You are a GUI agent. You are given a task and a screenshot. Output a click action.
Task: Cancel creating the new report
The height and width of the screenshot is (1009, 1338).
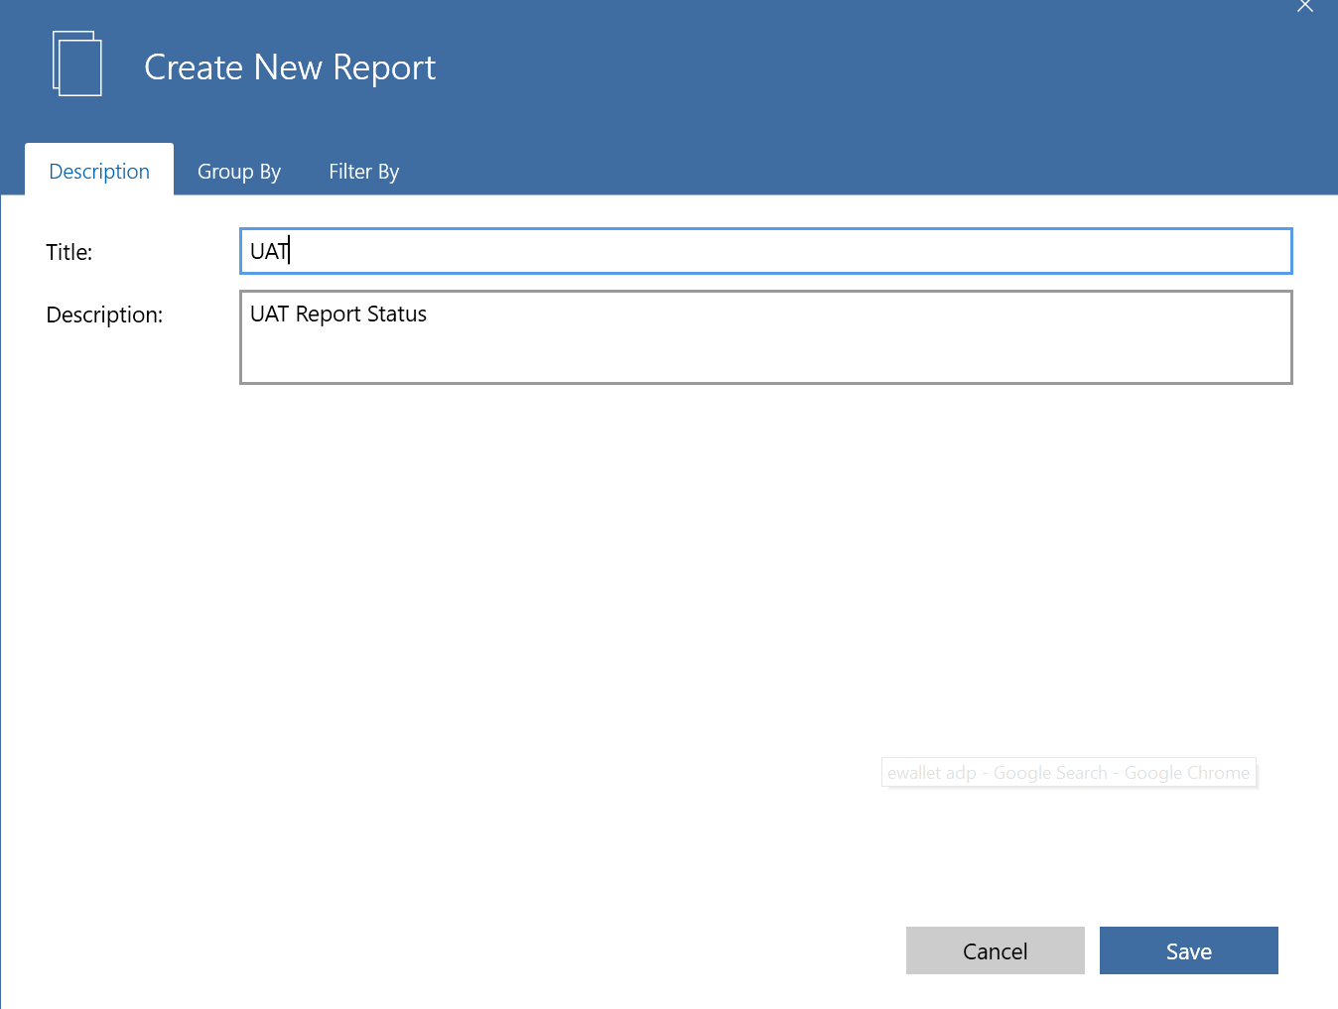click(x=995, y=950)
